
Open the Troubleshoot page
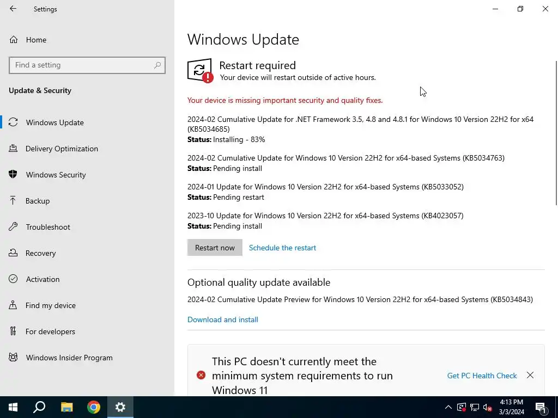click(x=87, y=227)
